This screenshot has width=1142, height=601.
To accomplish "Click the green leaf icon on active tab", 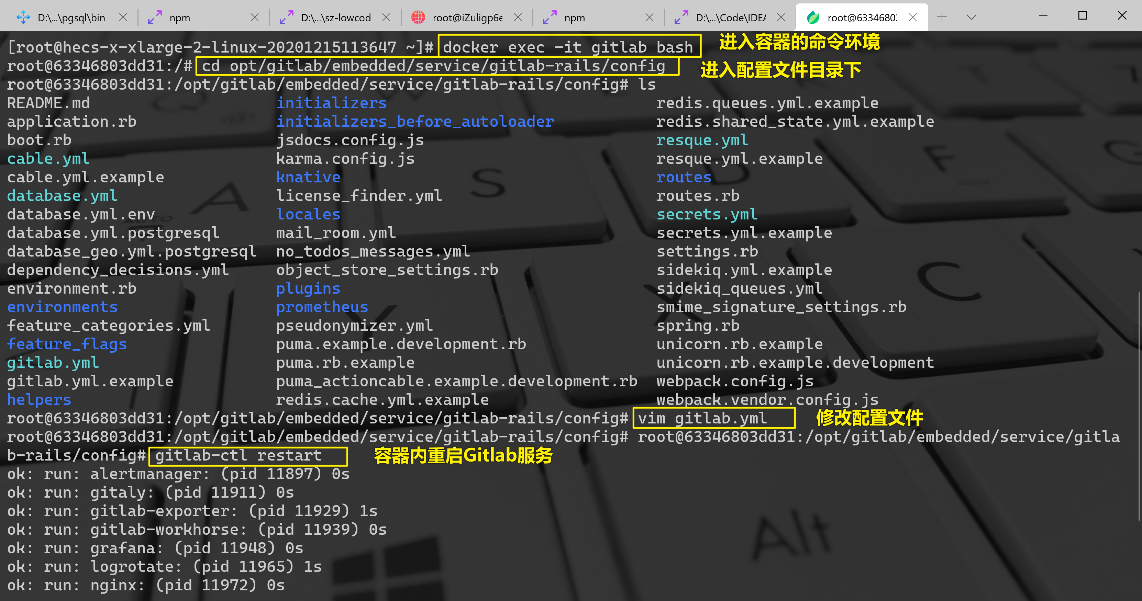I will pyautogui.click(x=813, y=18).
